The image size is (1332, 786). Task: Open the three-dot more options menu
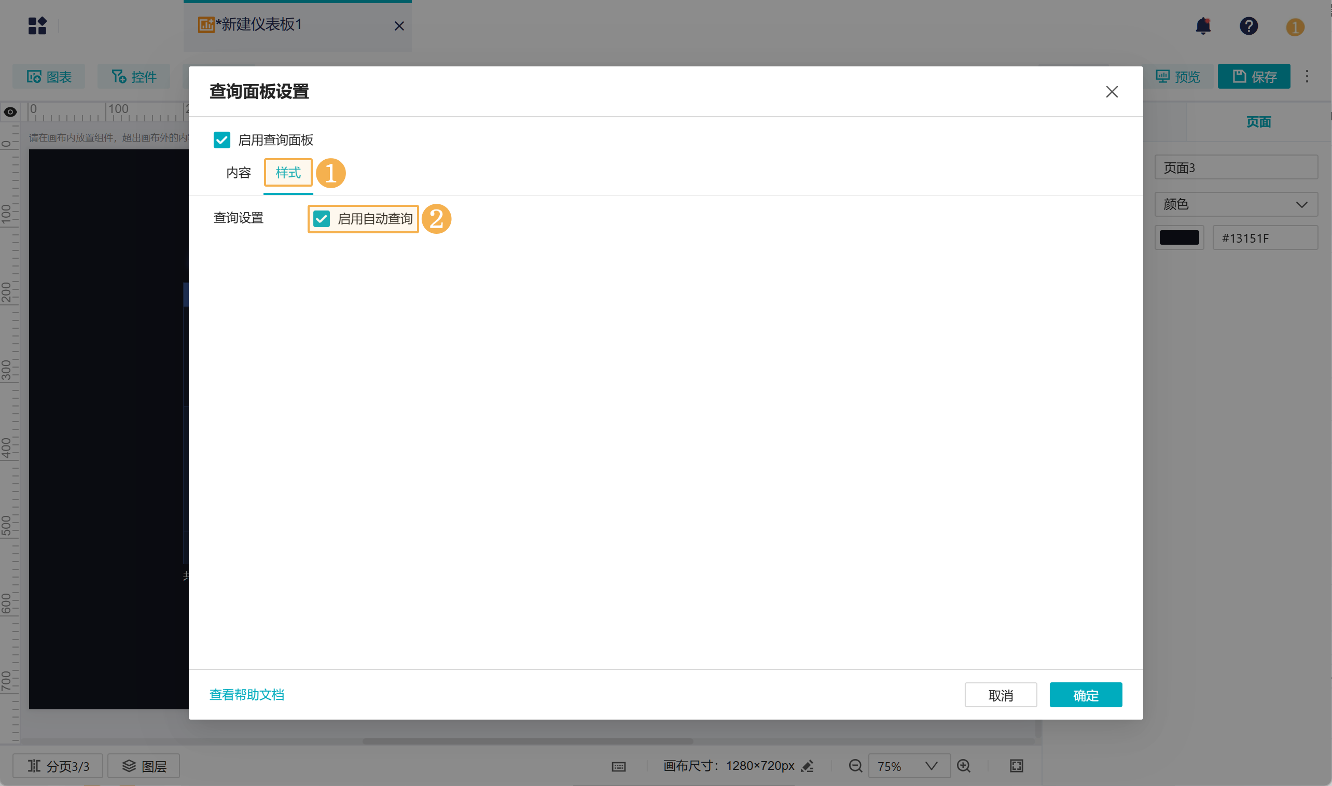pos(1307,76)
